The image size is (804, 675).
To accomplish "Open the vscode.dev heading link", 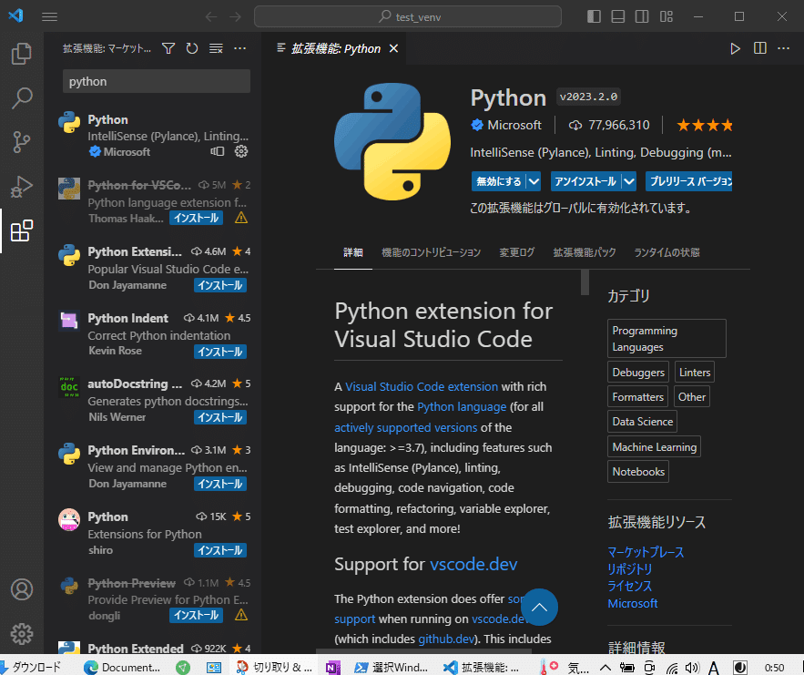I will tap(473, 564).
